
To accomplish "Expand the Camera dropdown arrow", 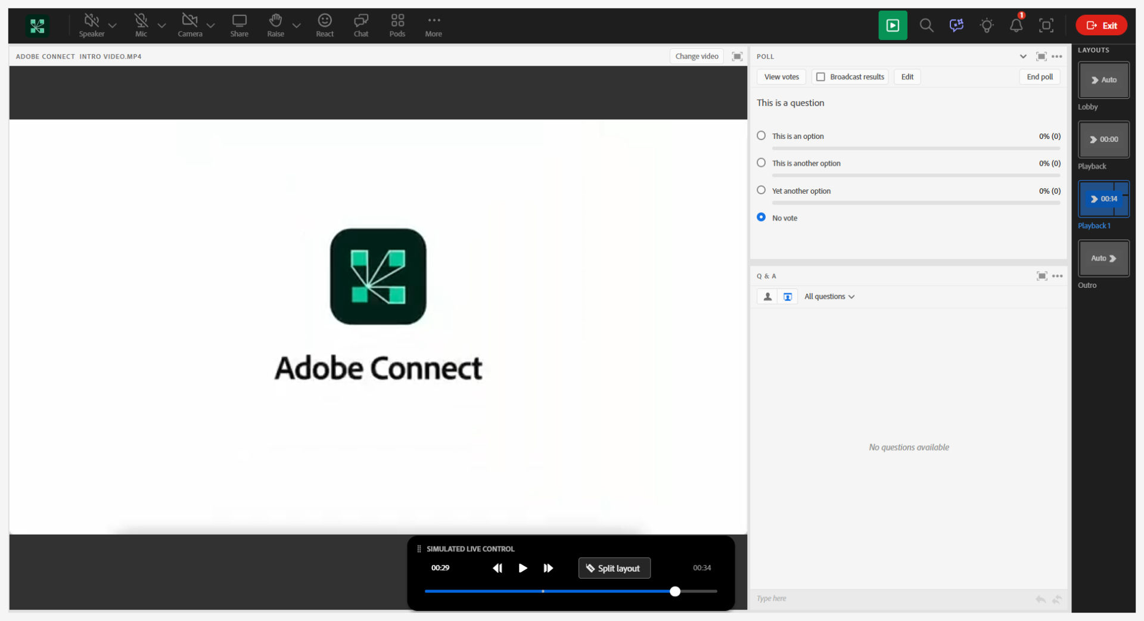I will click(210, 26).
